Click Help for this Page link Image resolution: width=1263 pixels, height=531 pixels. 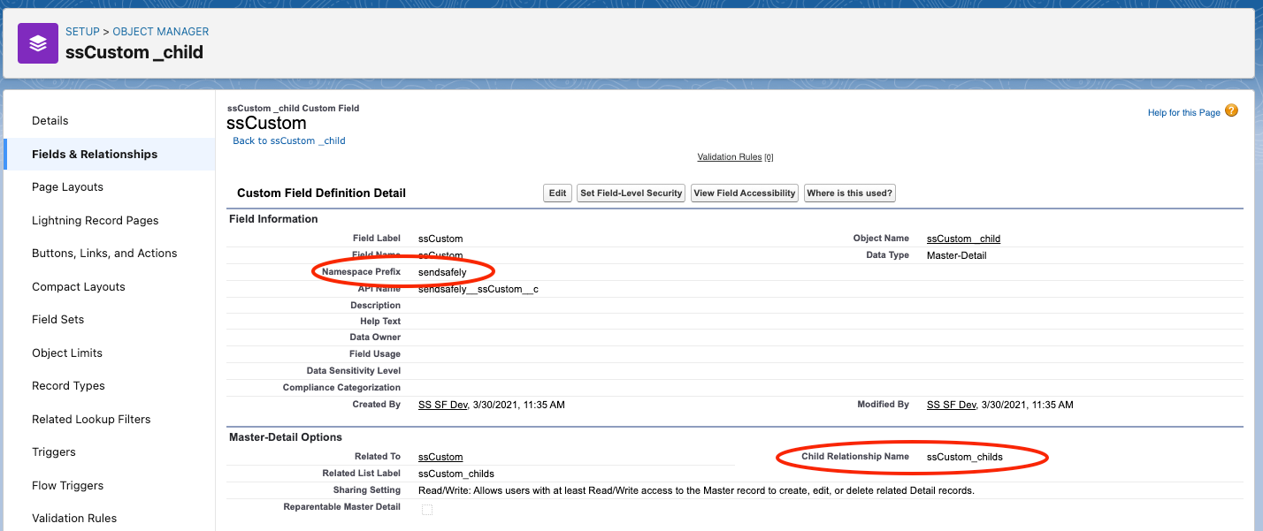pyautogui.click(x=1183, y=112)
